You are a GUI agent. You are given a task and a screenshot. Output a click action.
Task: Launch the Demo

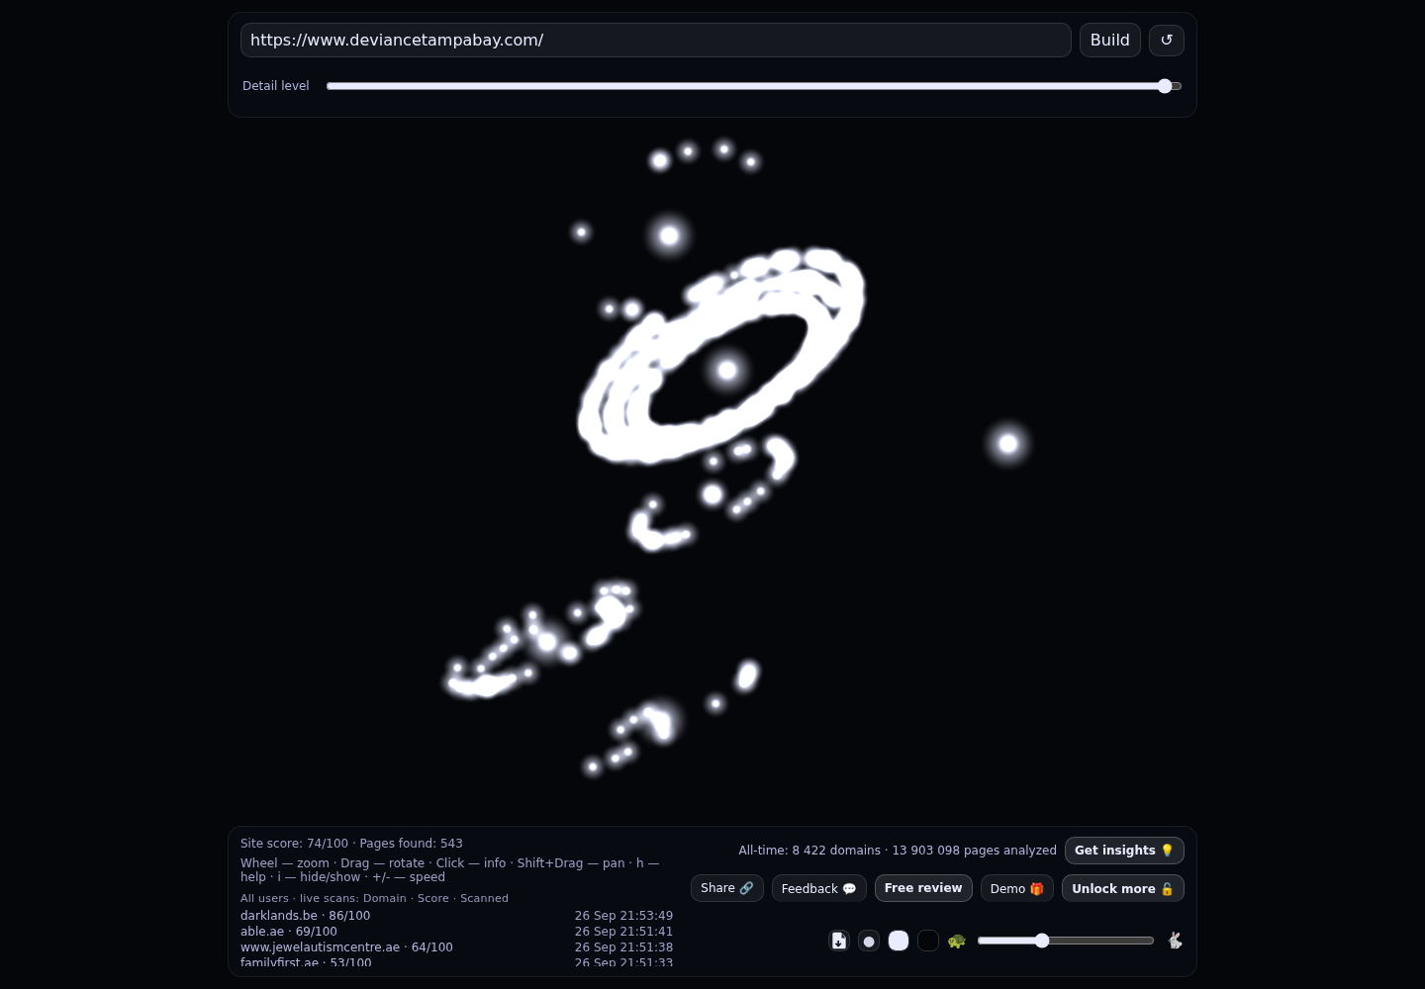coord(1017,888)
